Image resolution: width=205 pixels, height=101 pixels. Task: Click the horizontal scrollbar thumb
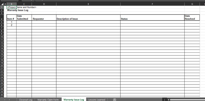(x=187, y=100)
